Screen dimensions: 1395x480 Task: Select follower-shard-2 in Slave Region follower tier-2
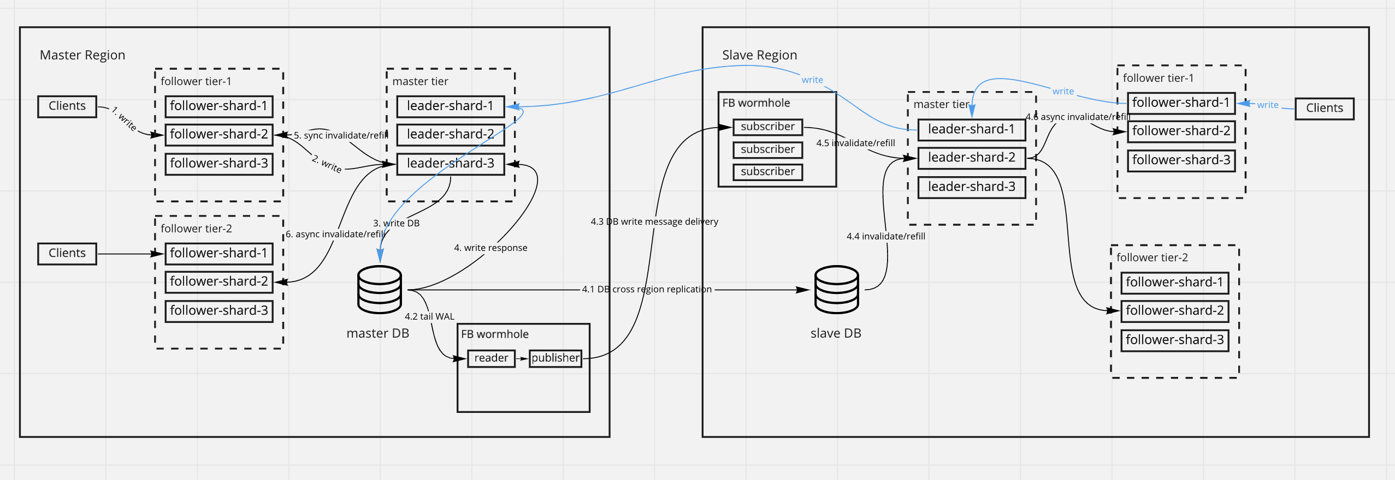click(x=1174, y=311)
